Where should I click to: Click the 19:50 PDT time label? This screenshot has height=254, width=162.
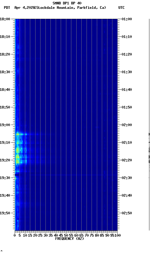(x=5, y=213)
